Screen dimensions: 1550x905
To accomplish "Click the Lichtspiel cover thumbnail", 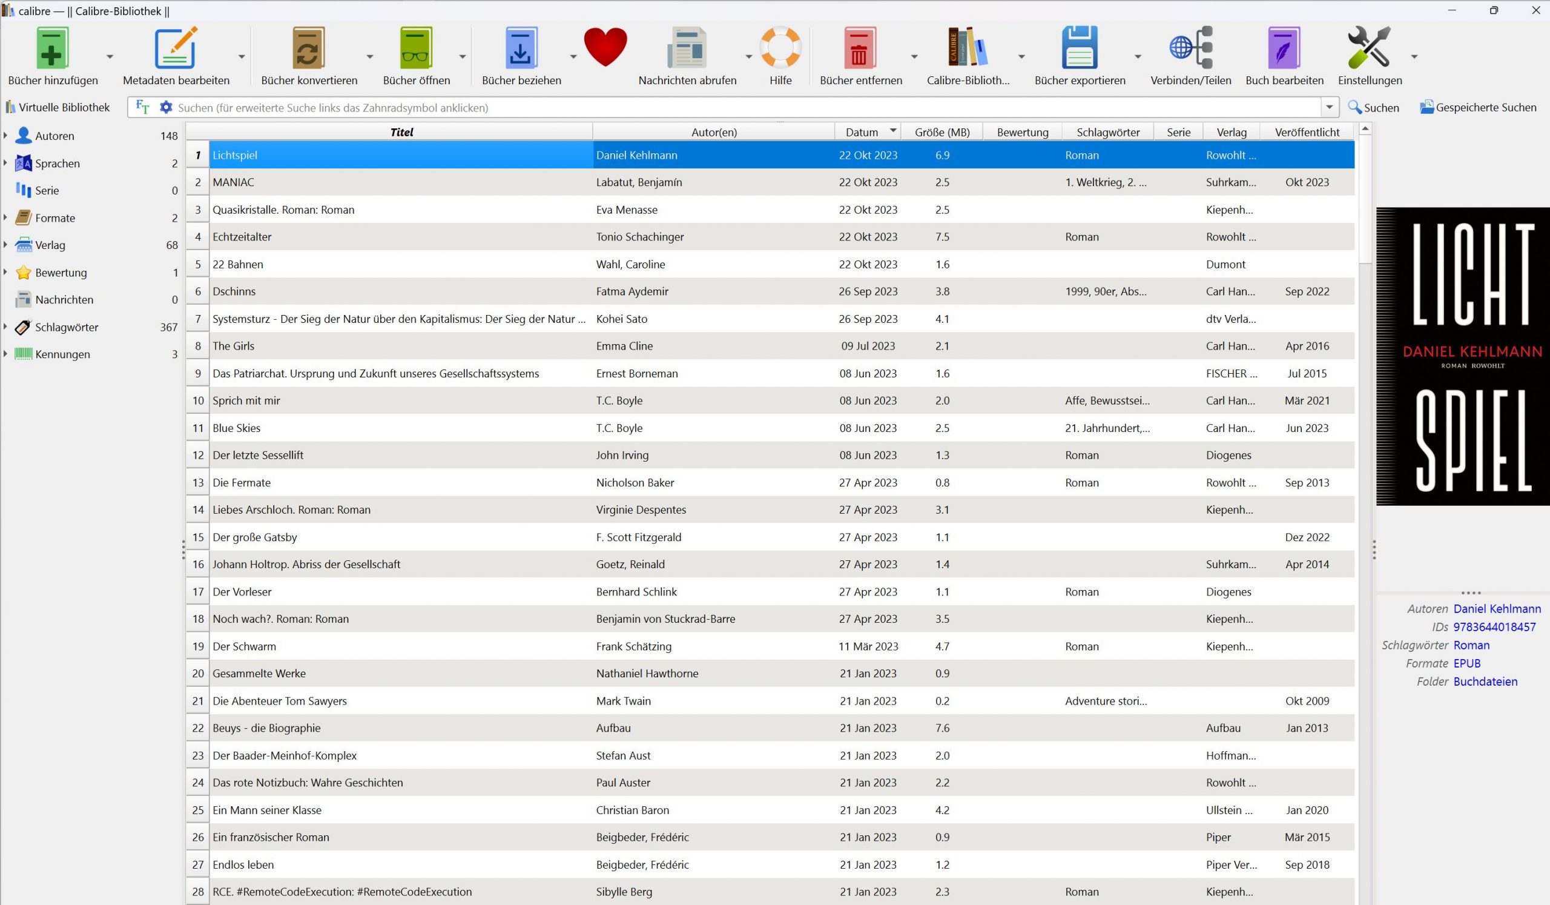I will 1463,356.
